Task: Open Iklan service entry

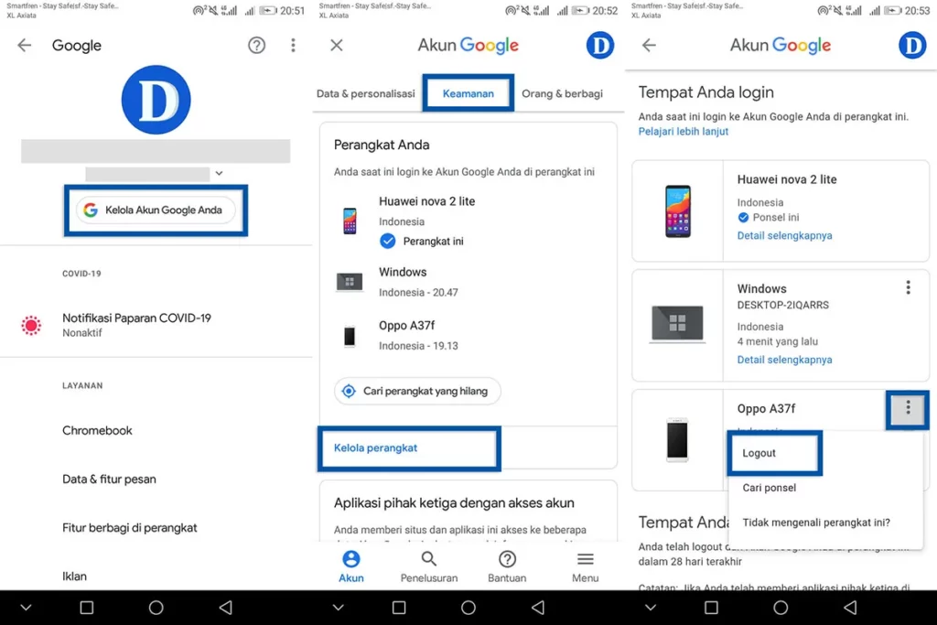Action: (x=75, y=576)
